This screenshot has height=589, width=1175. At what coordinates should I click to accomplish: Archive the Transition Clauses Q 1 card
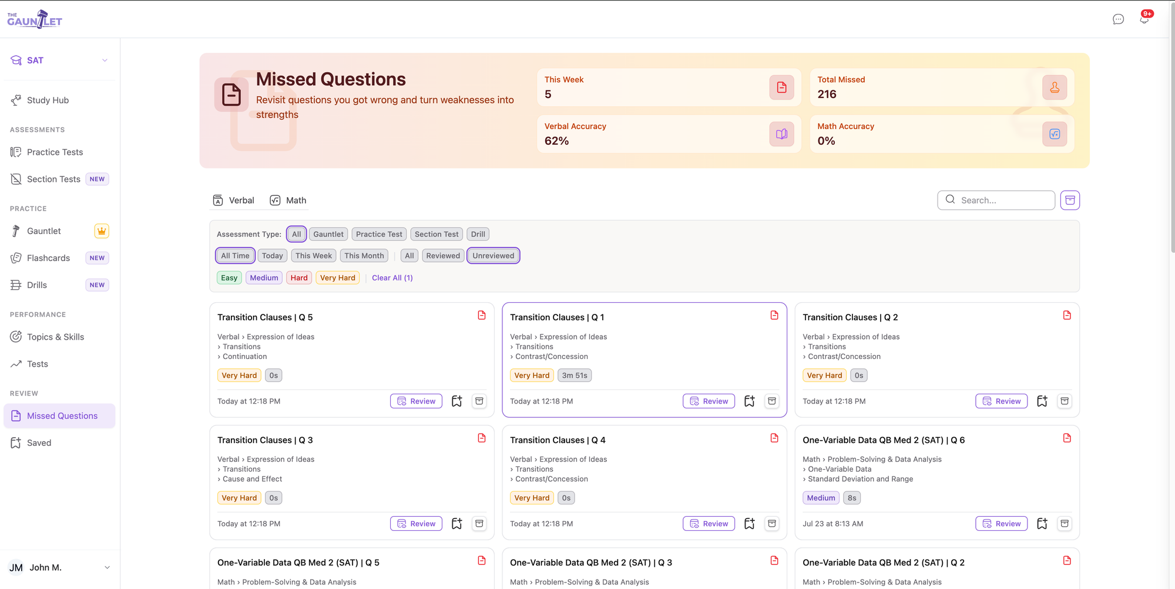pos(772,401)
